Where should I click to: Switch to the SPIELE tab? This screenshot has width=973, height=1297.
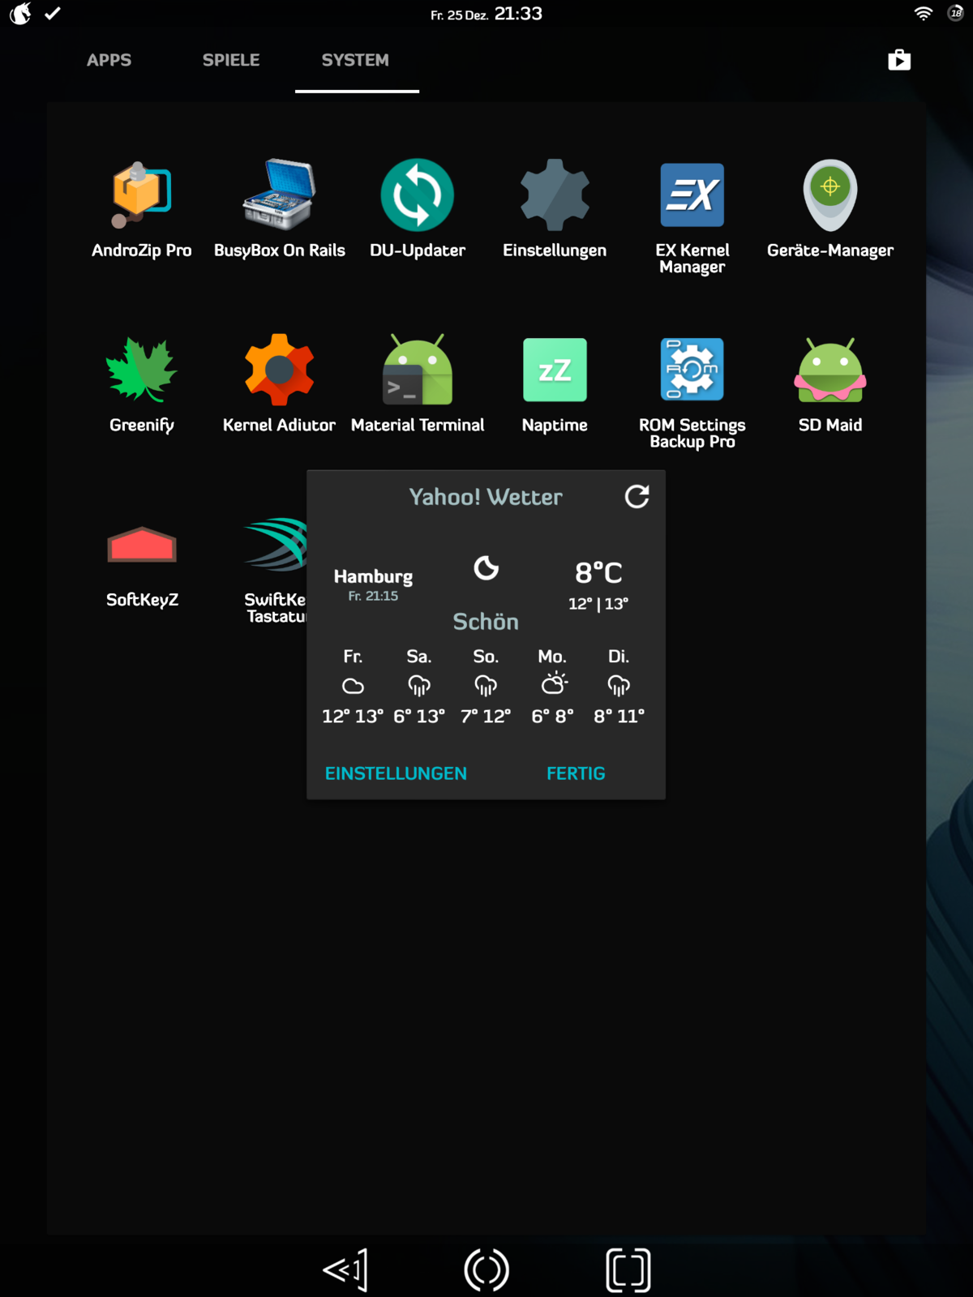(x=231, y=60)
